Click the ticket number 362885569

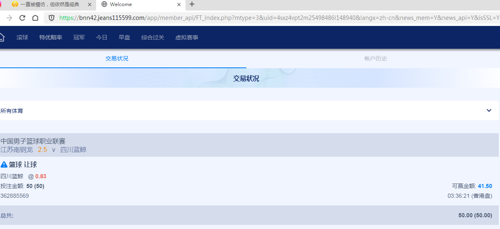(15, 196)
